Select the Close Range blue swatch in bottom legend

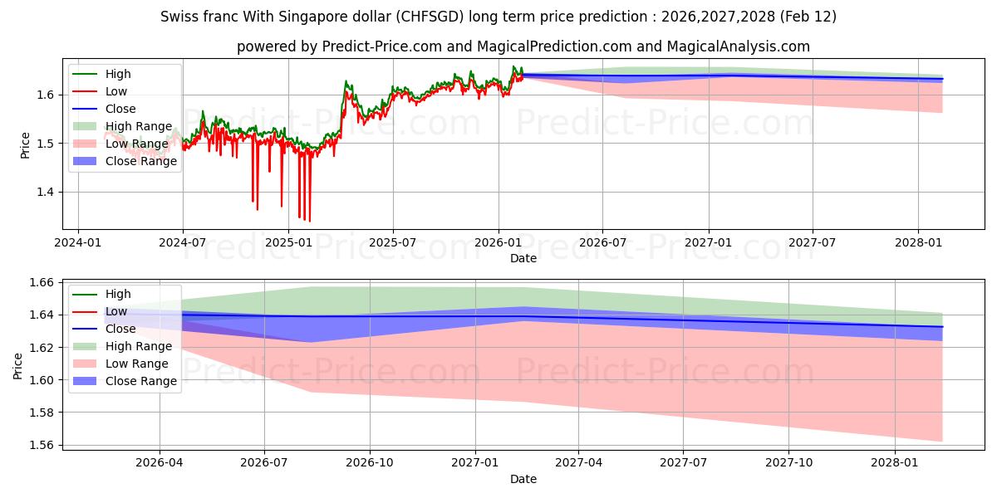(x=86, y=381)
